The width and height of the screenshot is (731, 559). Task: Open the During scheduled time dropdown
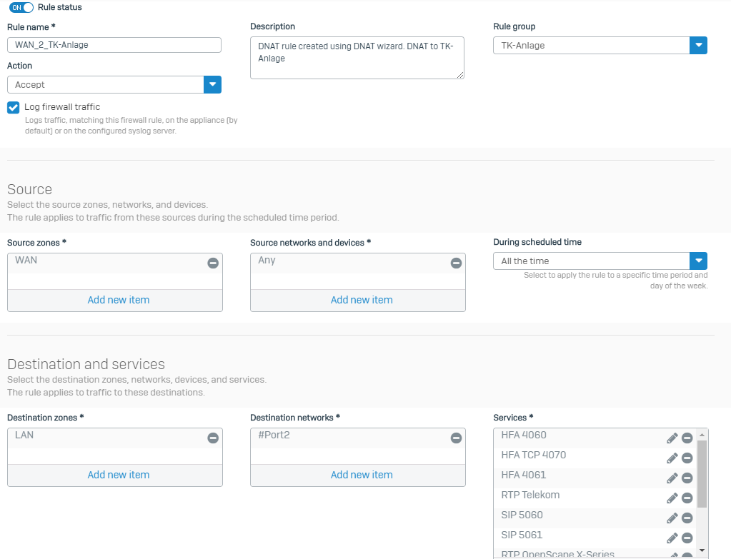600,261
